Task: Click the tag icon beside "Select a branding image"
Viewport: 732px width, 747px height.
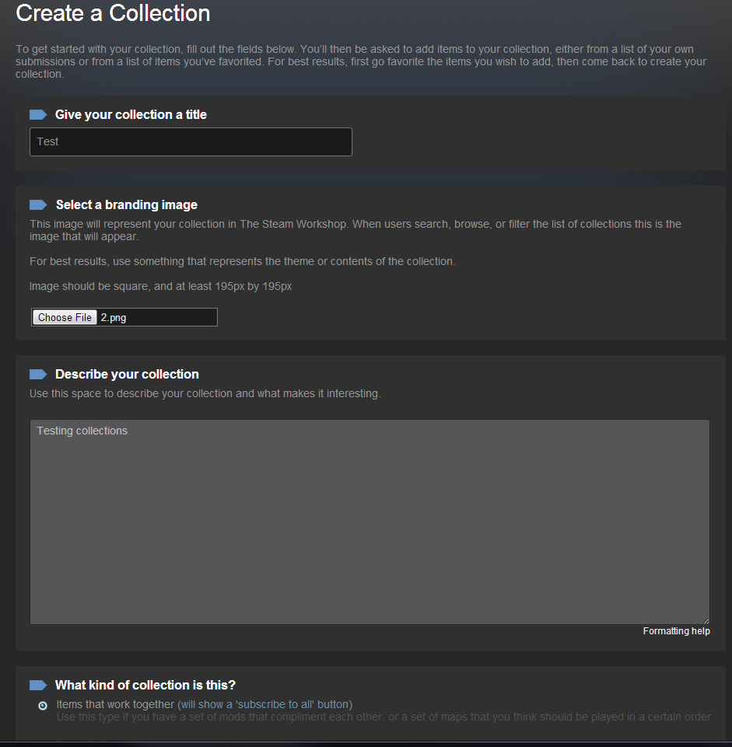Action: coord(38,205)
